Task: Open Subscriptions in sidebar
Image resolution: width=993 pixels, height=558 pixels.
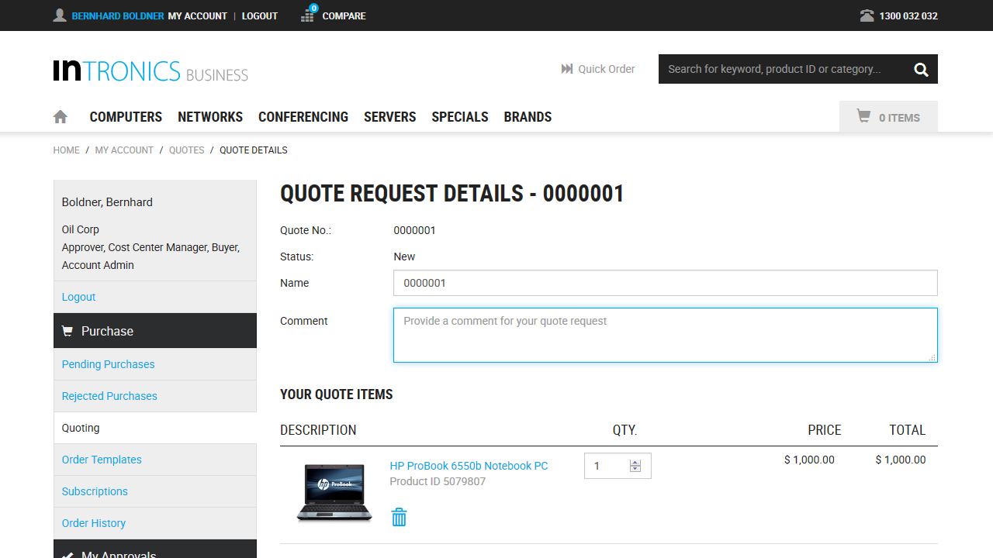Action: [95, 491]
